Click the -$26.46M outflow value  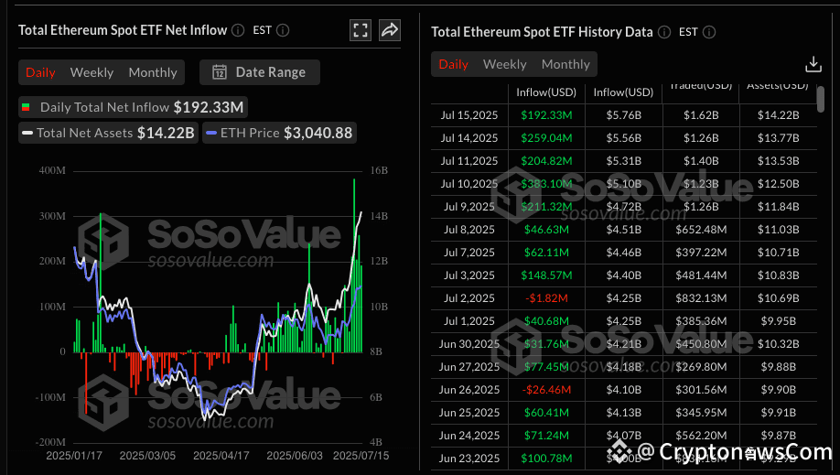coord(546,390)
